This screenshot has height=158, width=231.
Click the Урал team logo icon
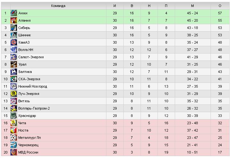(x=14, y=64)
